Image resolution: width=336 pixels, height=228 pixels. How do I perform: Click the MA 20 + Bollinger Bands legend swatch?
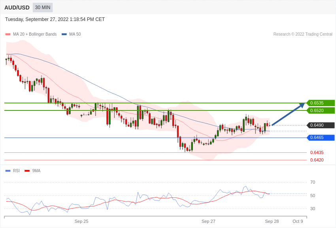click(8, 34)
